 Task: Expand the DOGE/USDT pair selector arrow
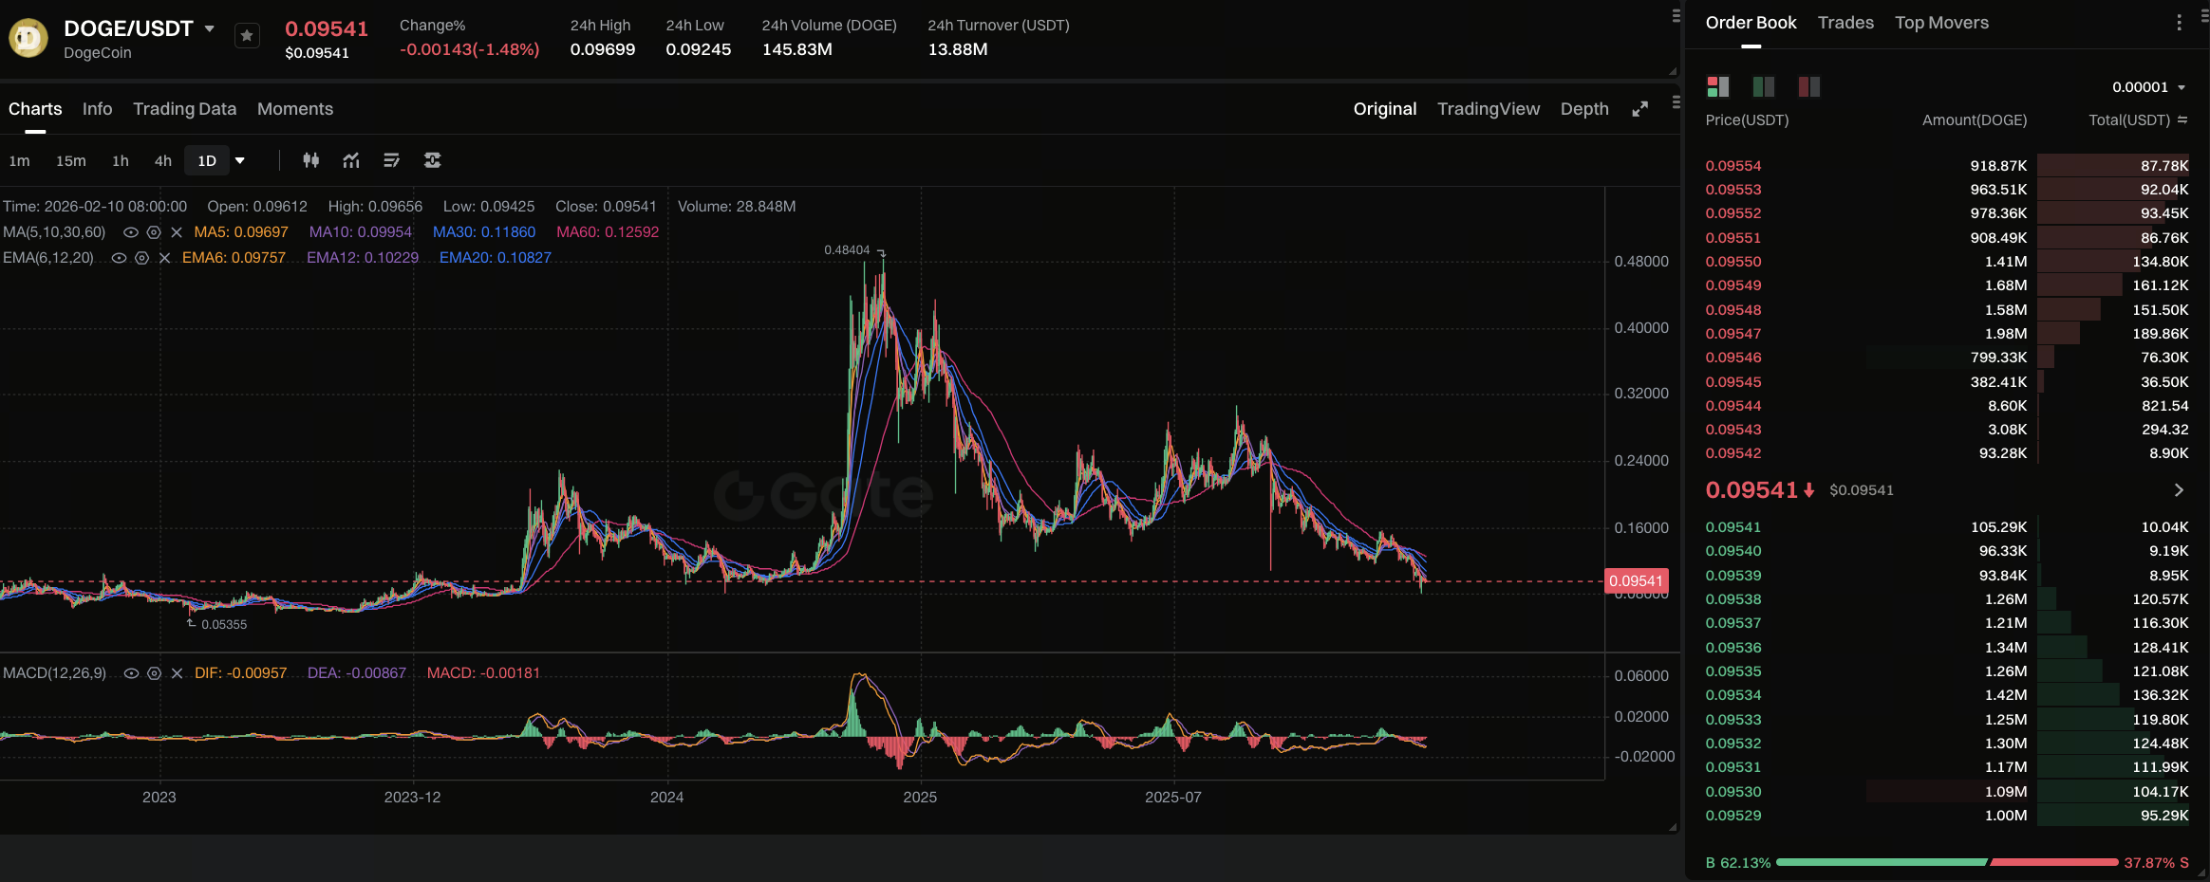tap(210, 28)
